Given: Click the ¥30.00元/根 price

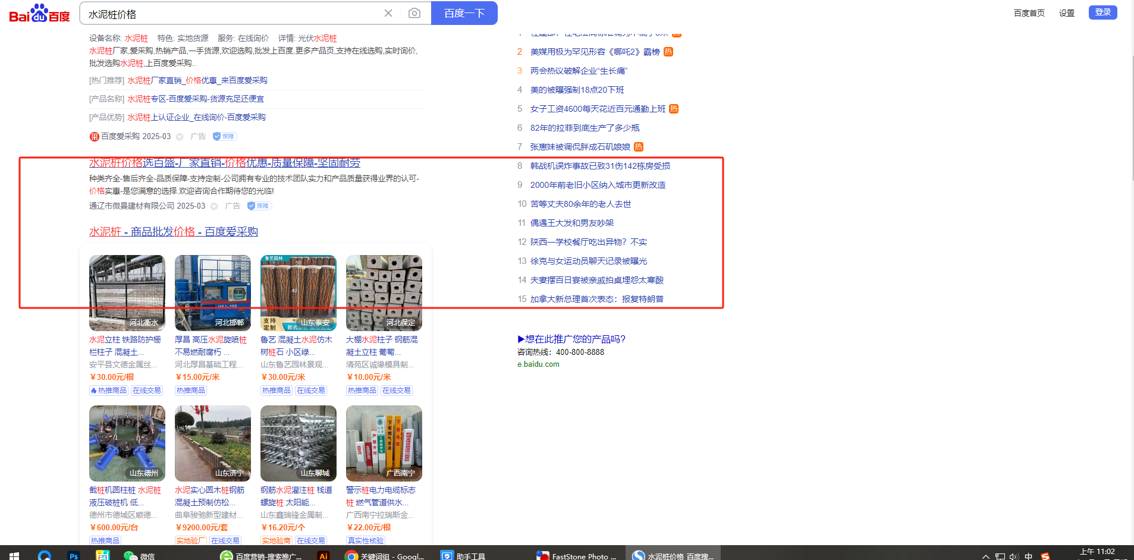Looking at the screenshot, I should coord(112,377).
